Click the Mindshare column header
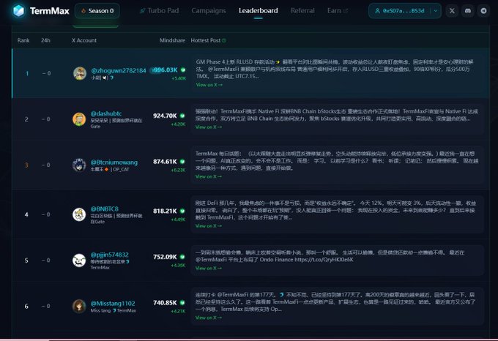 coord(172,40)
